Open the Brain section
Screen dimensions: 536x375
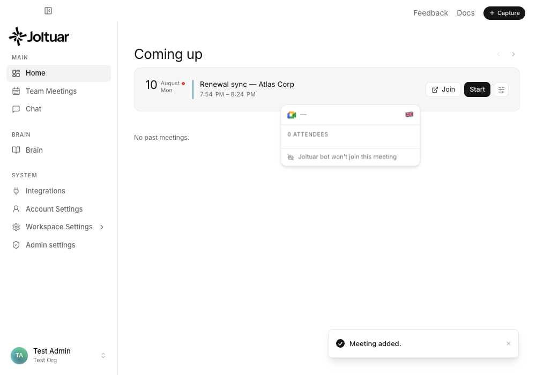(59, 151)
